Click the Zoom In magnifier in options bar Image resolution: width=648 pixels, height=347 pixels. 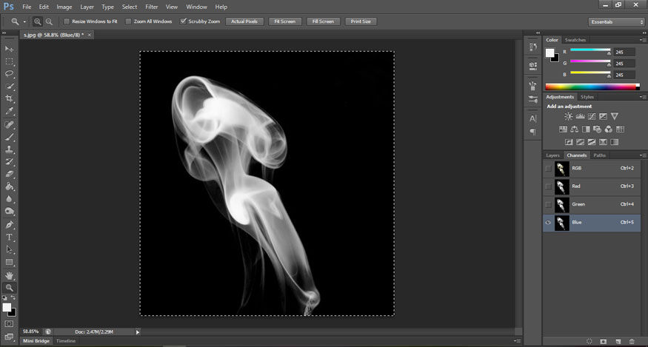coord(38,21)
